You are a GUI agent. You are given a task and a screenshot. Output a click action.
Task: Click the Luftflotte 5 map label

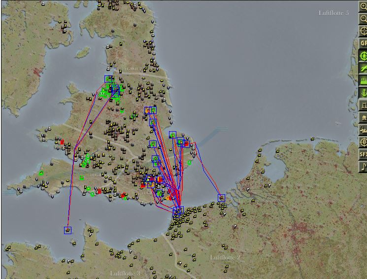[x=334, y=13]
